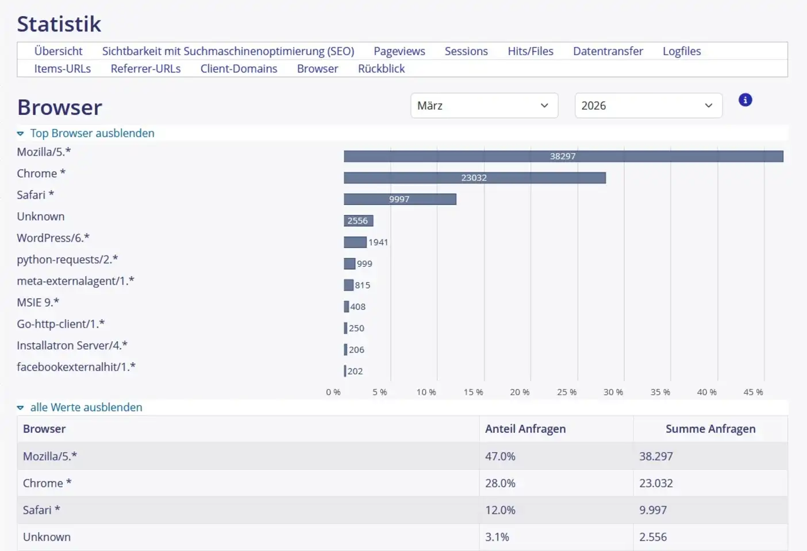
Task: Open the month dropdown showing März
Action: (x=484, y=106)
